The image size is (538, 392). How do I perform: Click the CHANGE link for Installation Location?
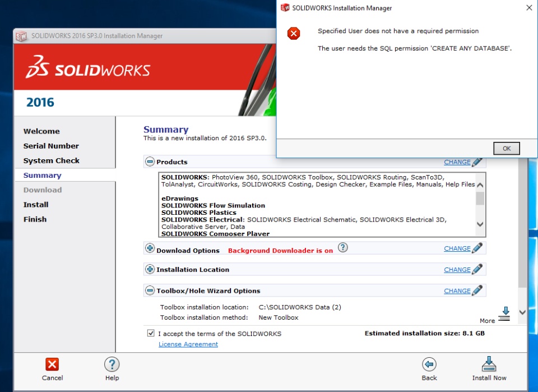tap(457, 269)
